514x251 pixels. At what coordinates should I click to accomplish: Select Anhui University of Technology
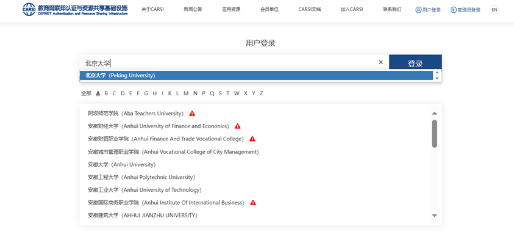pyautogui.click(x=145, y=190)
